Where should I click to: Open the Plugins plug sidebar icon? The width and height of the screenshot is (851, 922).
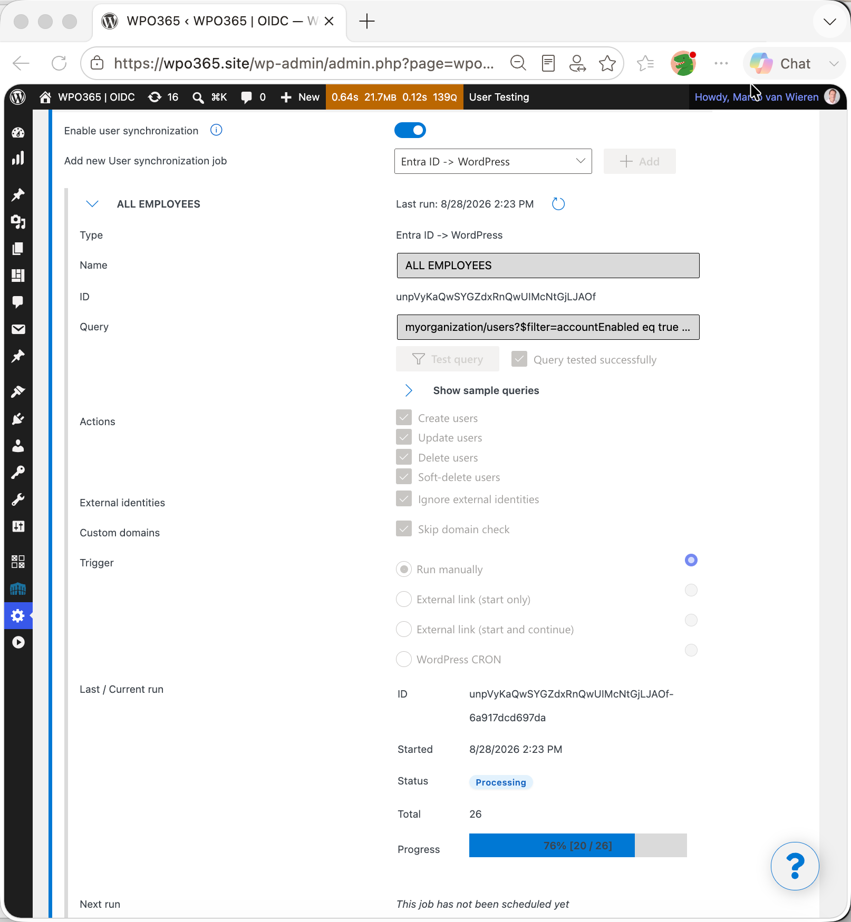point(18,419)
